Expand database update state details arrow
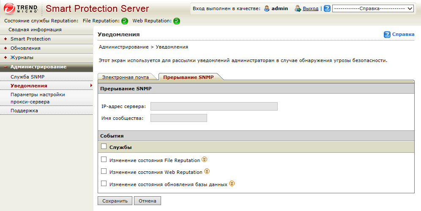This screenshot has height=211, width=421. pyautogui.click(x=232, y=184)
